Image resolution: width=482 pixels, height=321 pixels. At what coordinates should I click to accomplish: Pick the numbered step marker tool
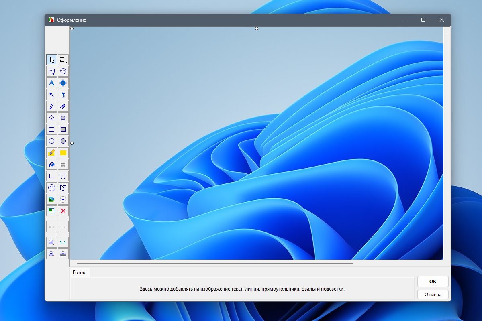63,83
